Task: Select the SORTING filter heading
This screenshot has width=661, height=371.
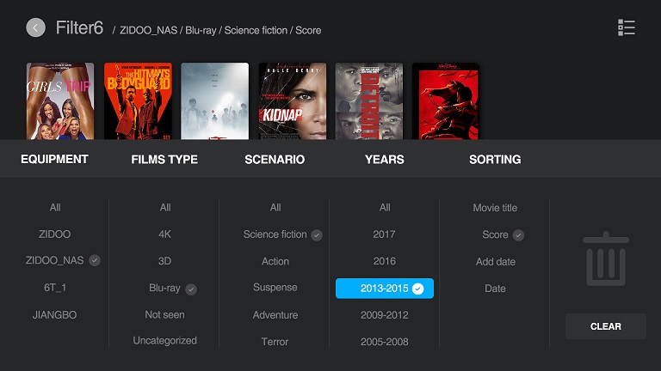Action: [x=495, y=160]
